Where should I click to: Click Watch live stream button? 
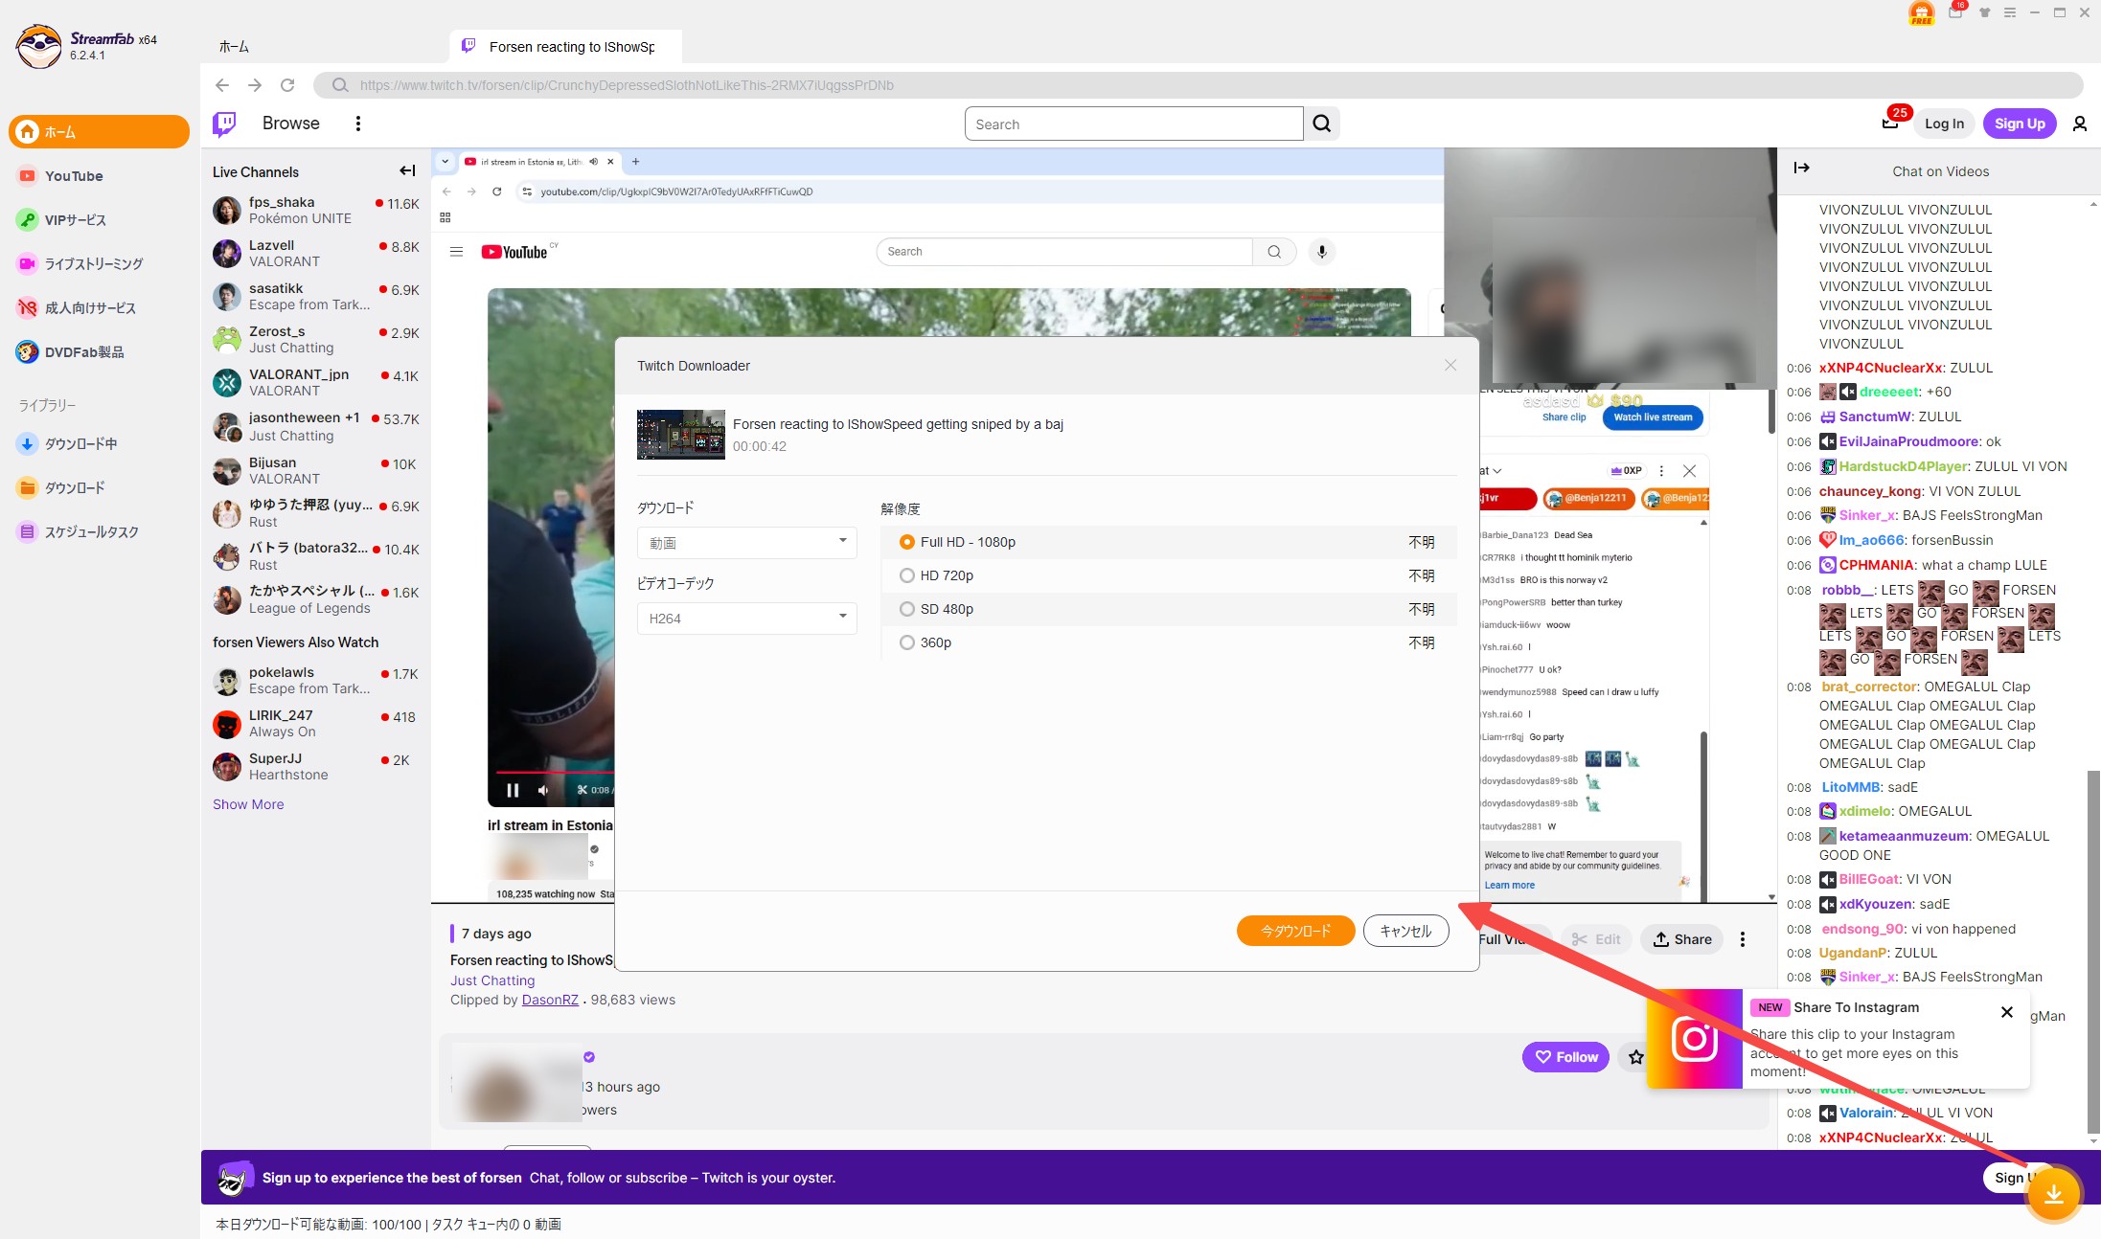[x=1653, y=417]
